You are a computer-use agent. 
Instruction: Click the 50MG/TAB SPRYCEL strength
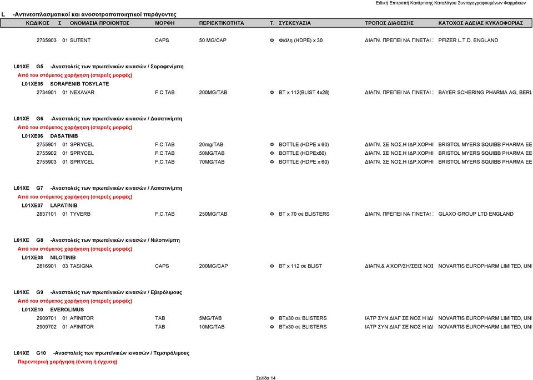tap(212, 153)
